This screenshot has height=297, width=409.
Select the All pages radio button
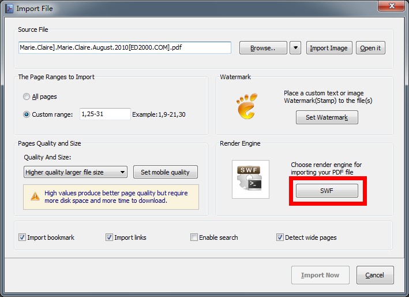click(x=27, y=96)
